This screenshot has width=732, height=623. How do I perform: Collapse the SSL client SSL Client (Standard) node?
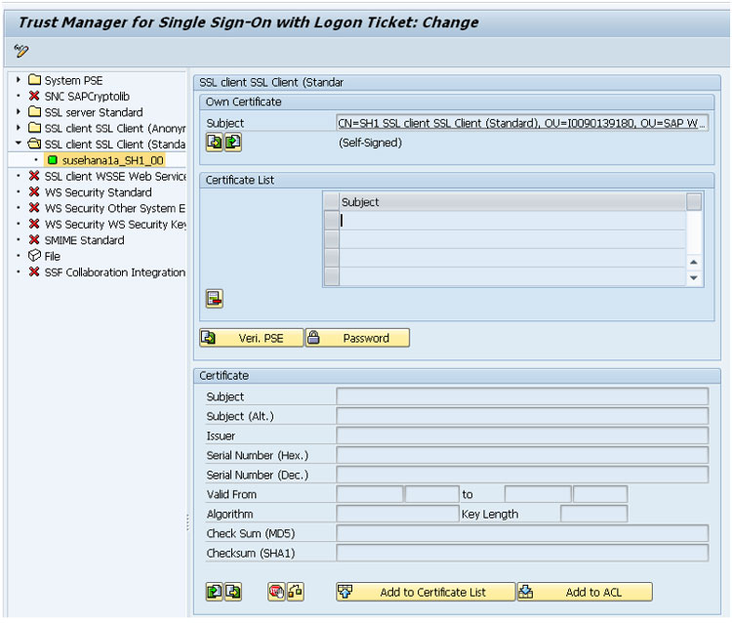pyautogui.click(x=19, y=145)
